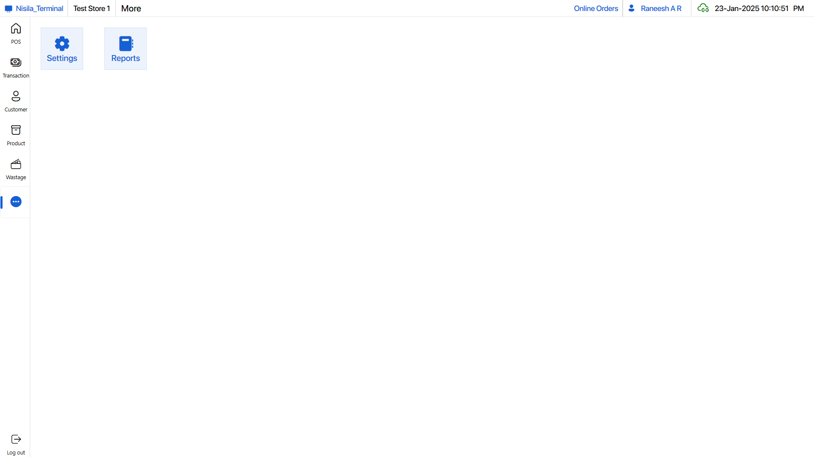Open the Online Orders link

click(596, 8)
